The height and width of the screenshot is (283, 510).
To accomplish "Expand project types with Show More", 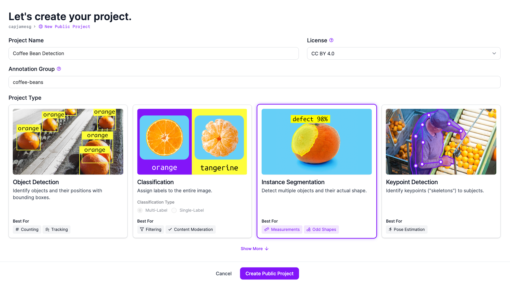I will point(254,249).
